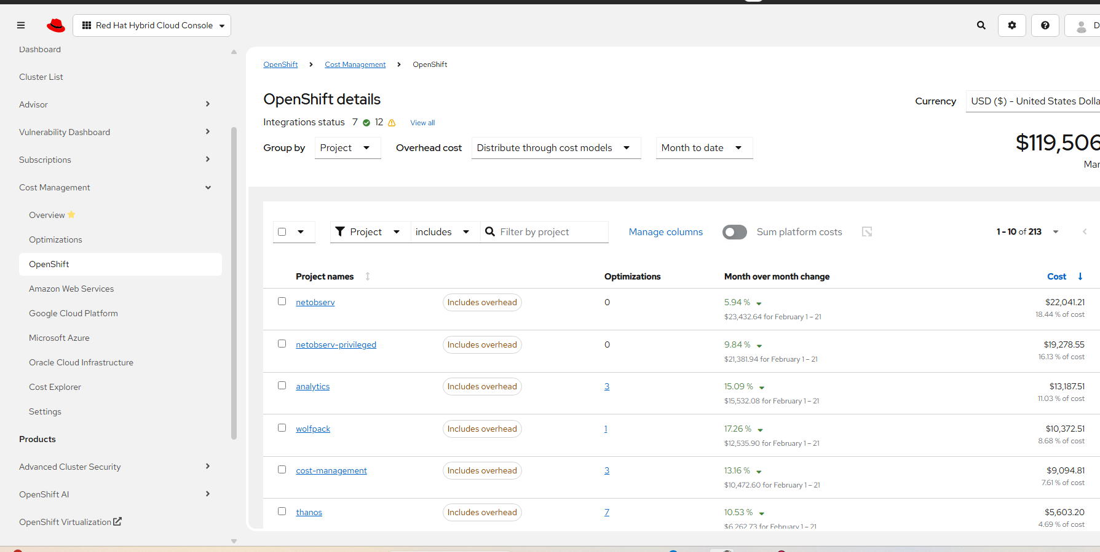
Task: Select the analytics row checkbox
Action: tap(282, 386)
